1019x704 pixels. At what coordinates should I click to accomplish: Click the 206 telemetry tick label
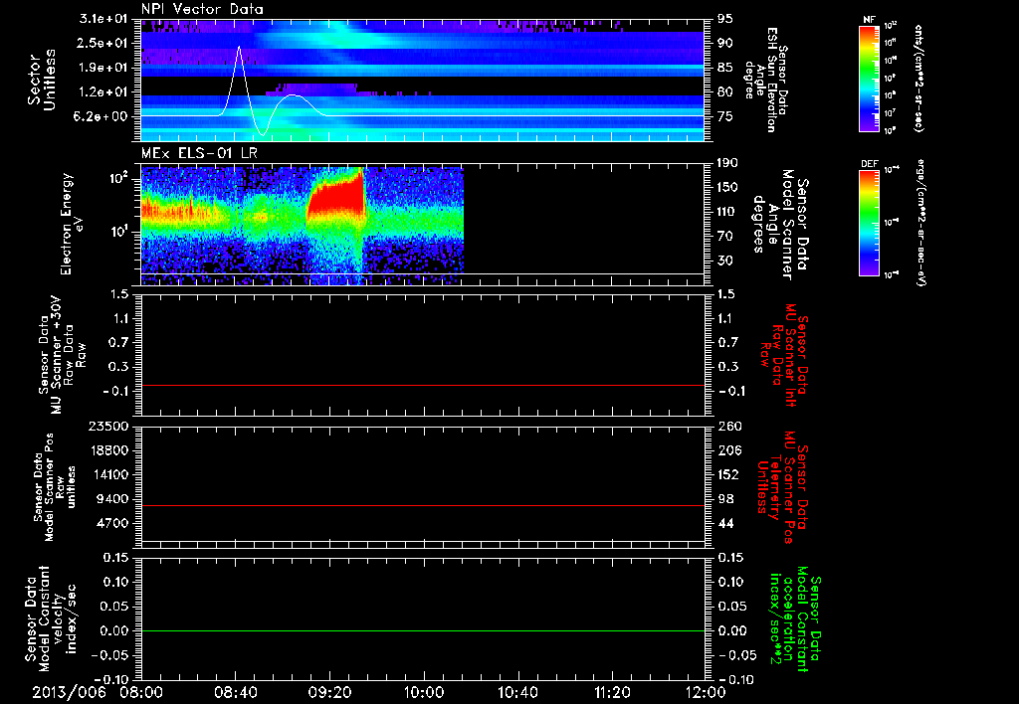coord(729,450)
